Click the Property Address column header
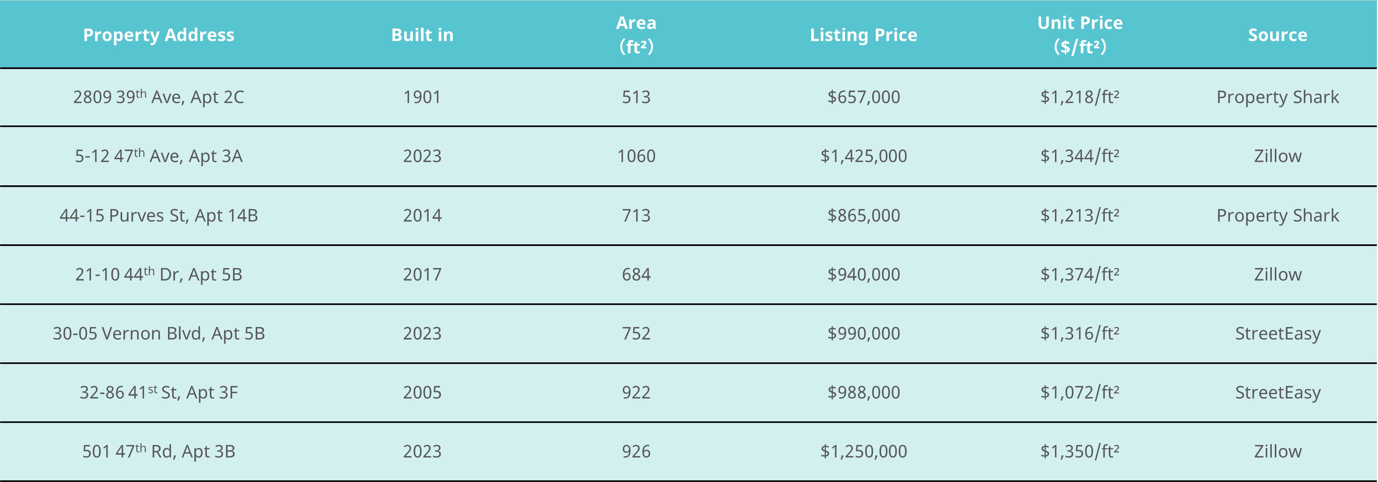The width and height of the screenshot is (1378, 482). (x=158, y=35)
